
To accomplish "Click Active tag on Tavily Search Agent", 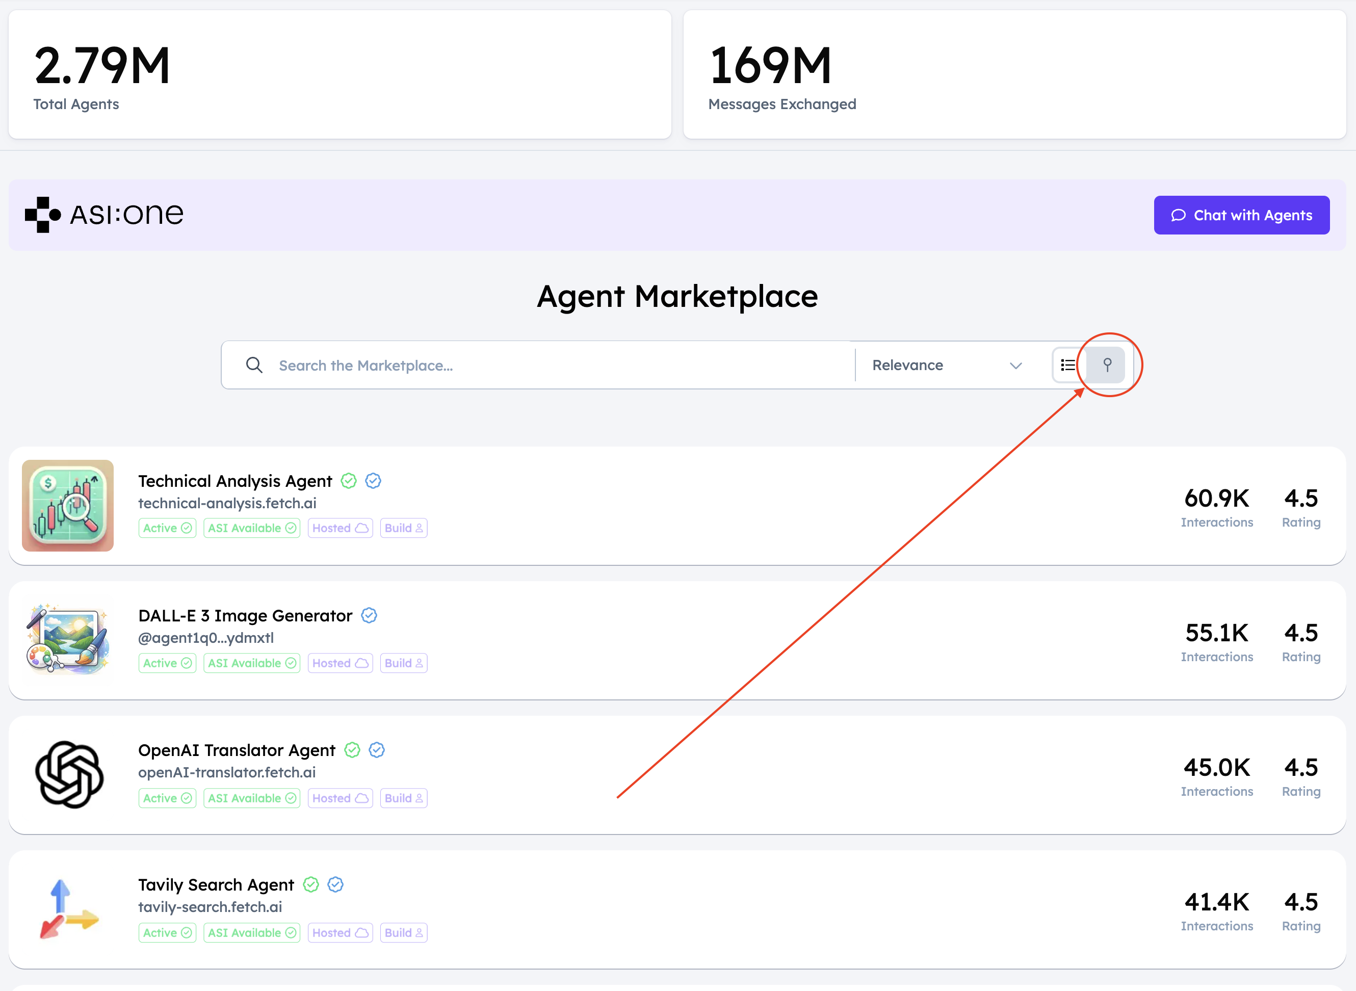I will pos(167,933).
